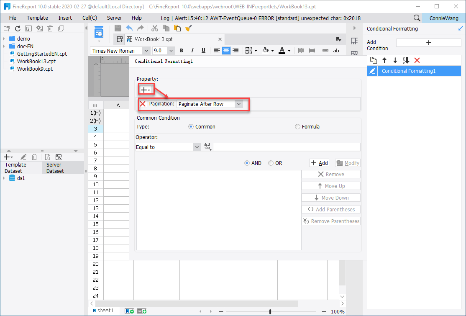Open a new dataset with the plus icon
This screenshot has height=316, width=466.
pos(6,157)
